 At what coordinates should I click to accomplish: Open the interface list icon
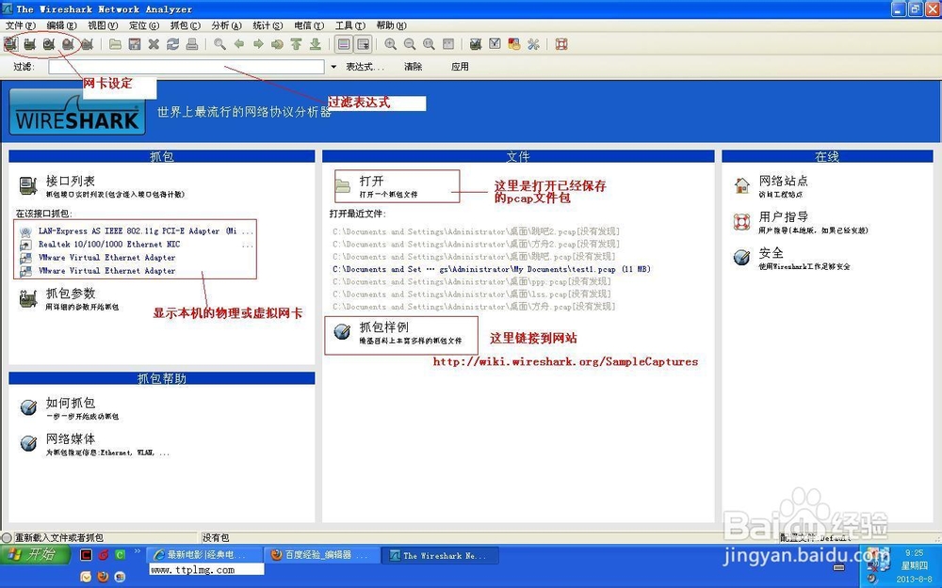pyautogui.click(x=13, y=44)
